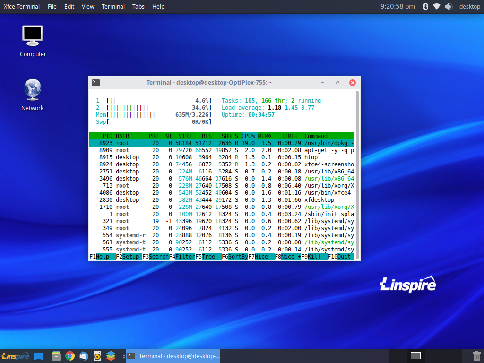The image size is (484, 363).
Task: Open the blue globe browser icon in taskbar
Action: [x=84, y=356]
